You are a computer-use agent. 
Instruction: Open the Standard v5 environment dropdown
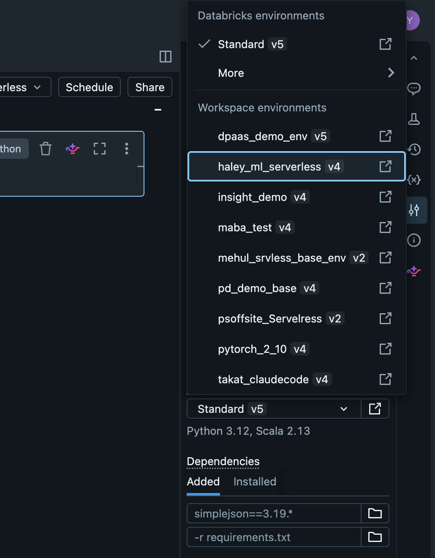(274, 409)
